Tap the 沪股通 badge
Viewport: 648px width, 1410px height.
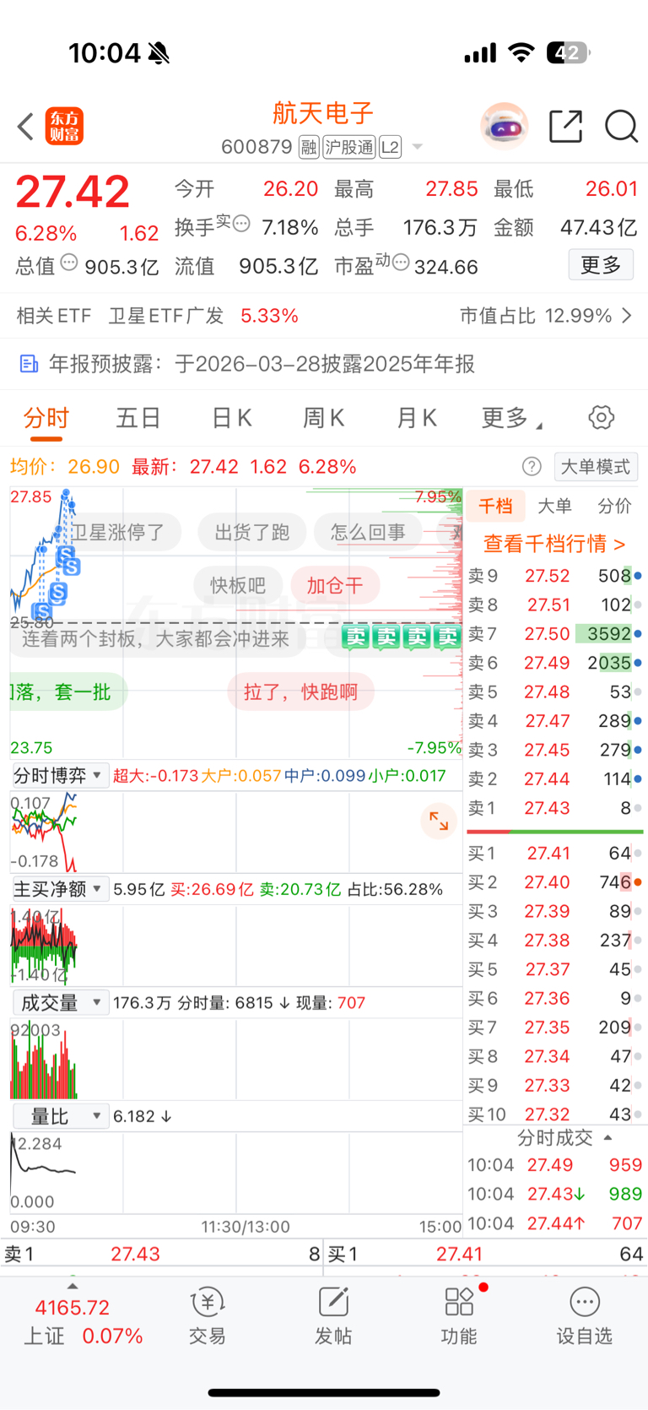[349, 148]
